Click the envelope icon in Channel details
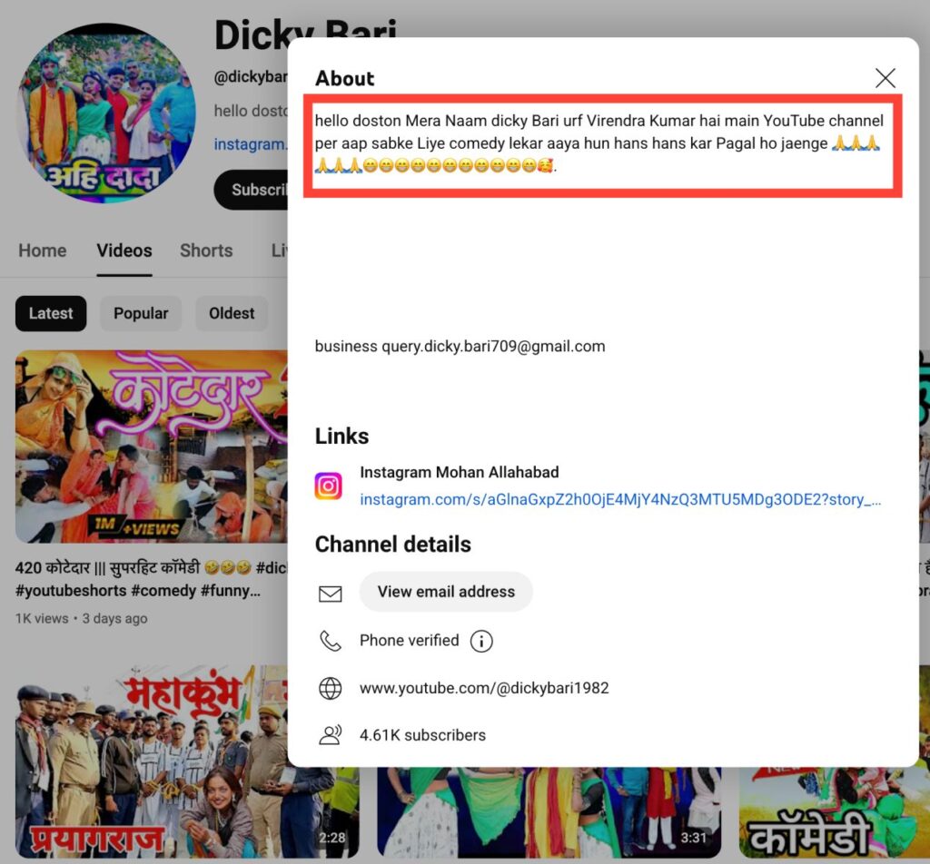Viewport: 930px width, 864px height. [331, 594]
